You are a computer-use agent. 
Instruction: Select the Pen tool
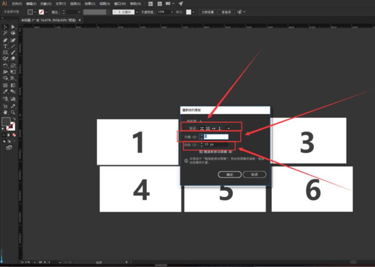coord(5,40)
